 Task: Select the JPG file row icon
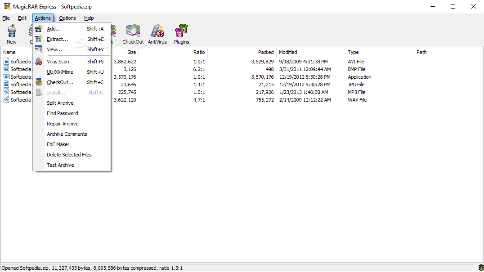point(6,84)
